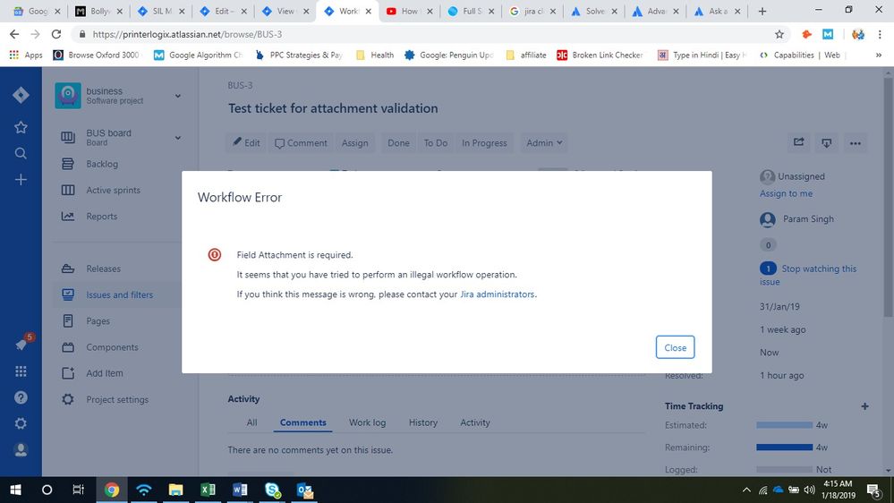Expand the BUS board chevron
894x503 pixels.
(x=177, y=138)
